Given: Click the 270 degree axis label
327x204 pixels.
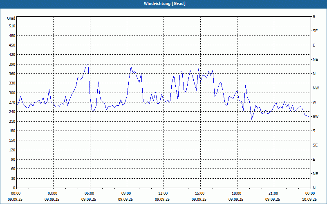Looking at the screenshot, I should point(12,102).
